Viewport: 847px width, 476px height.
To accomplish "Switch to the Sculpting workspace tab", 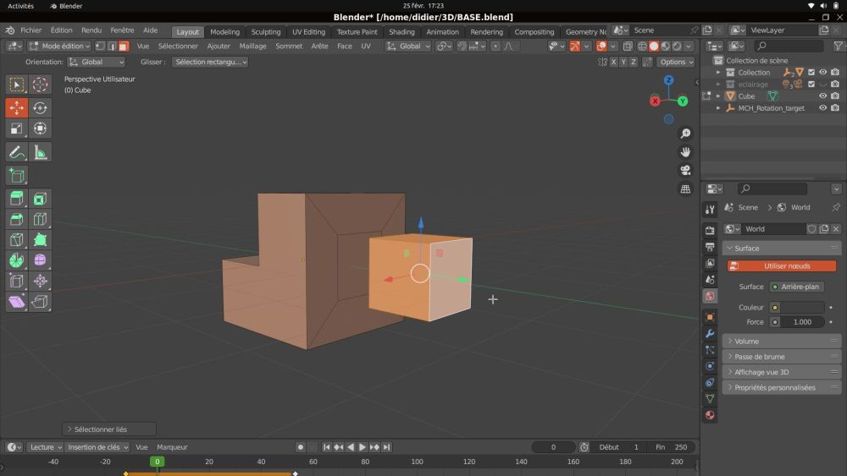I will click(x=266, y=32).
